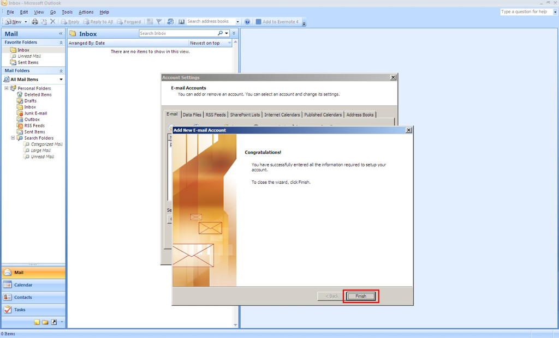Screen dimensions: 559x338
Task: Open the File menu
Action: click(10, 12)
